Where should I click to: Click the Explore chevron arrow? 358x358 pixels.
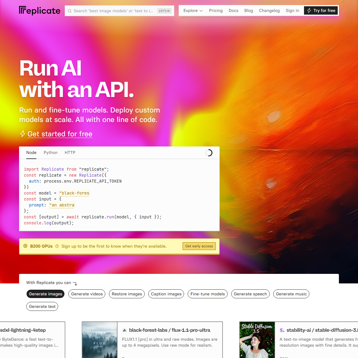[201, 11]
